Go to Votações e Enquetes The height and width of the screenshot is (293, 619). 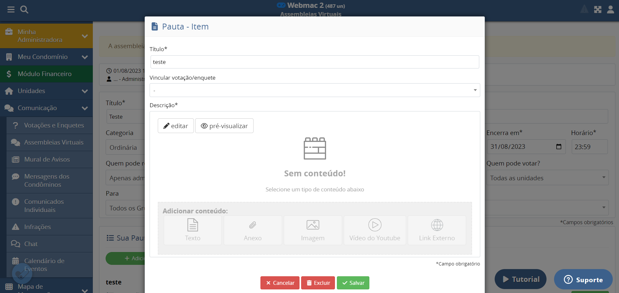(x=54, y=125)
